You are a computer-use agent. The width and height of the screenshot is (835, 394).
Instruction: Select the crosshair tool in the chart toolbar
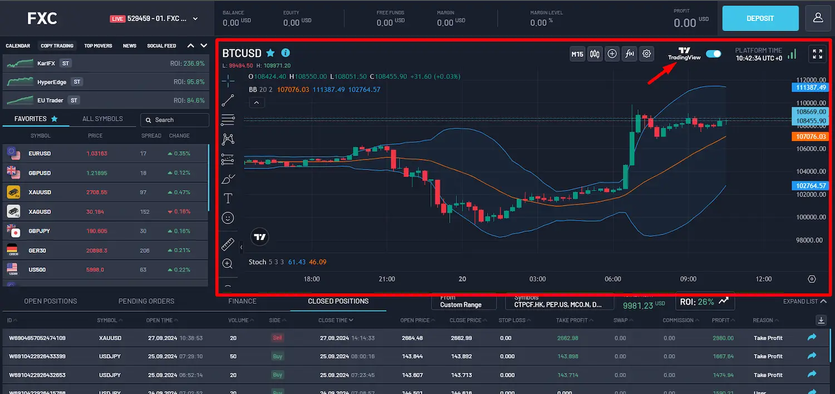coord(228,80)
